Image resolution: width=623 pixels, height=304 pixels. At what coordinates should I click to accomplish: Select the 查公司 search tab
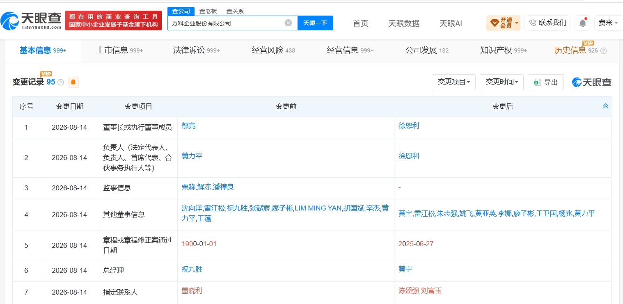tap(181, 11)
